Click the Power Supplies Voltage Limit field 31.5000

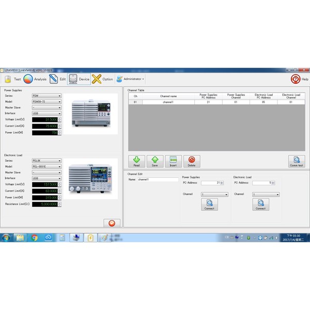[45, 120]
